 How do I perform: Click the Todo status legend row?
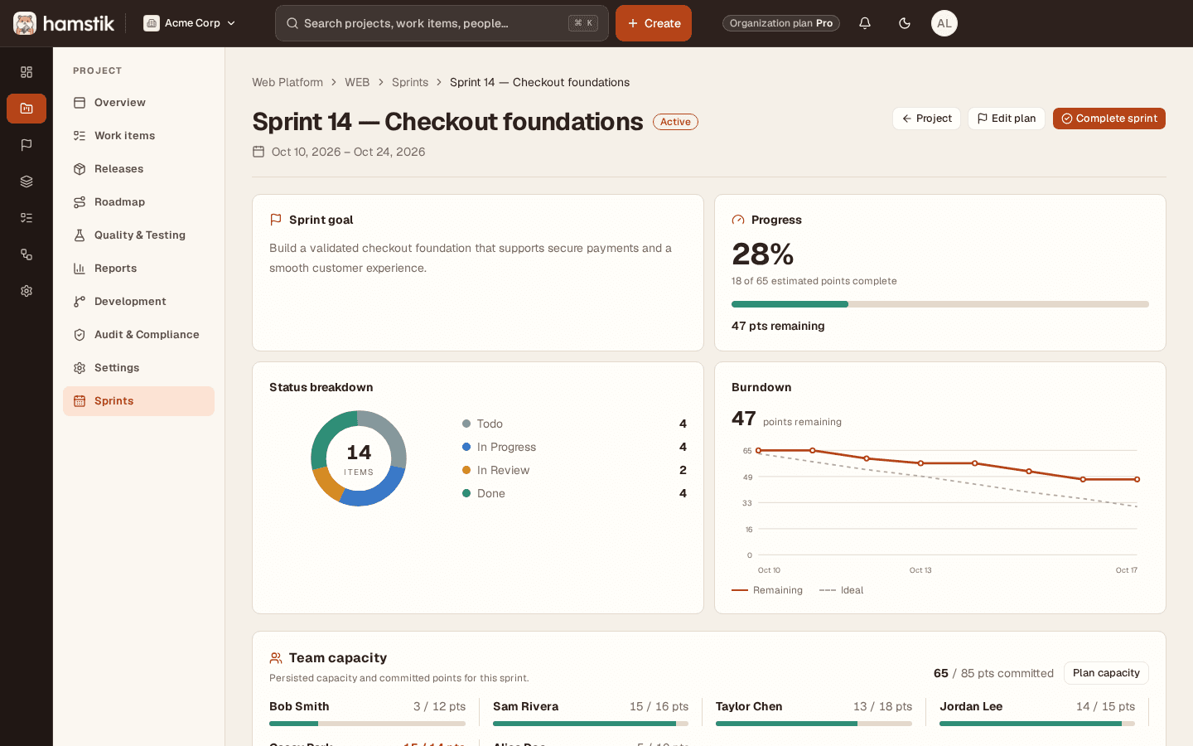point(574,424)
